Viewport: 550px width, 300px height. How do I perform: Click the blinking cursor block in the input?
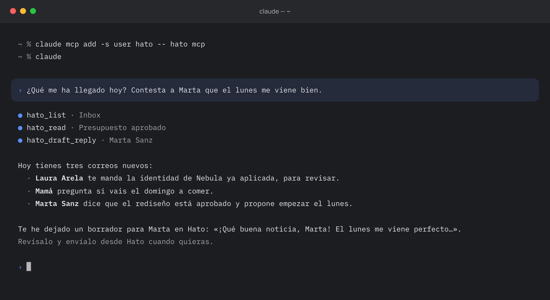point(29,266)
